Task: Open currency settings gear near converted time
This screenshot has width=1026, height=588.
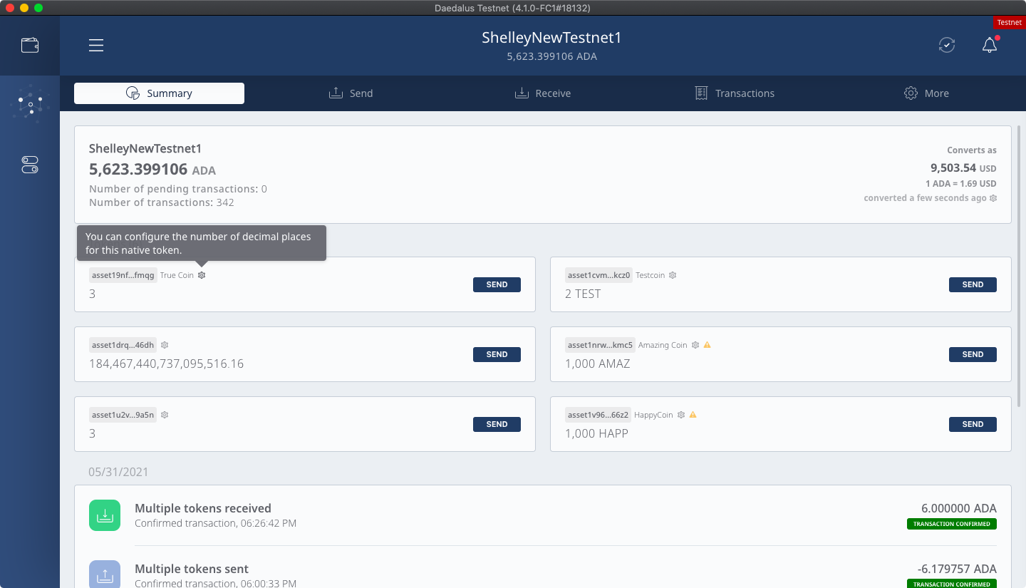Action: coord(993,198)
